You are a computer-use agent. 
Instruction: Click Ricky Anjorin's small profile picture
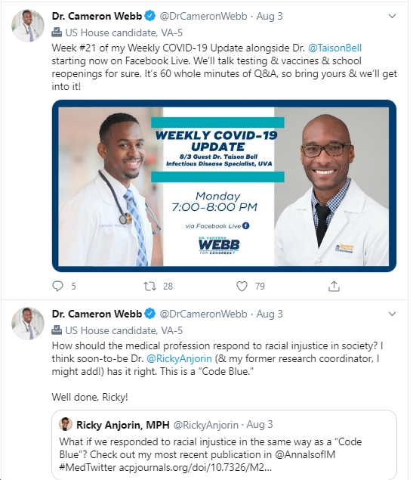pos(66,424)
